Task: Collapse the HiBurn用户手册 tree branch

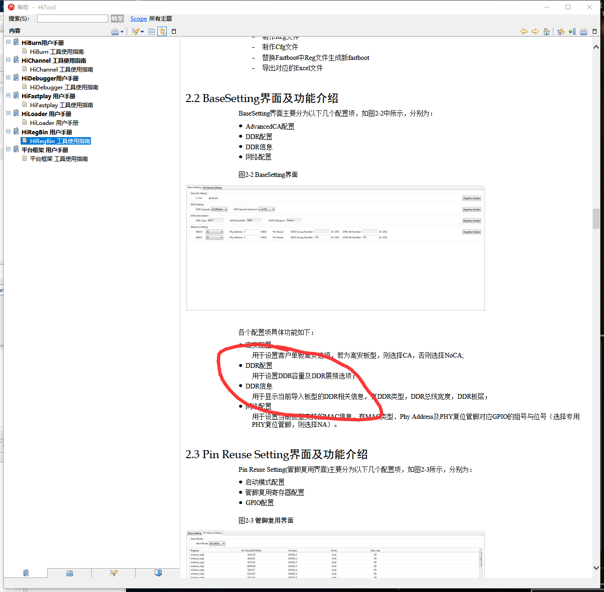Action: pos(8,41)
